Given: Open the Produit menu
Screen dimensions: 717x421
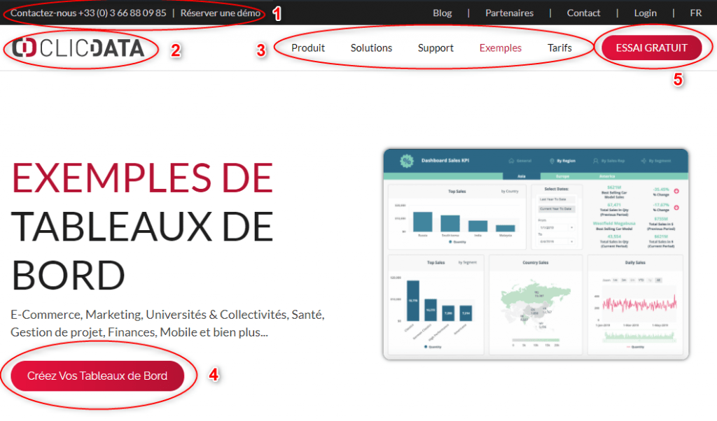Looking at the screenshot, I should [x=308, y=48].
